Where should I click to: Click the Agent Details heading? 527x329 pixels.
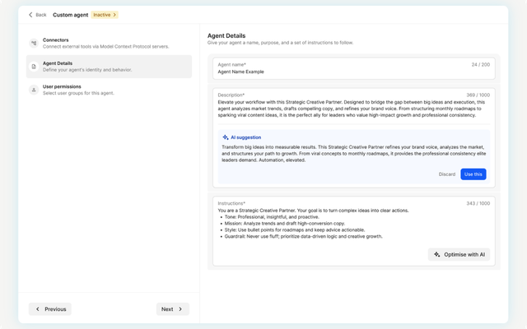226,35
